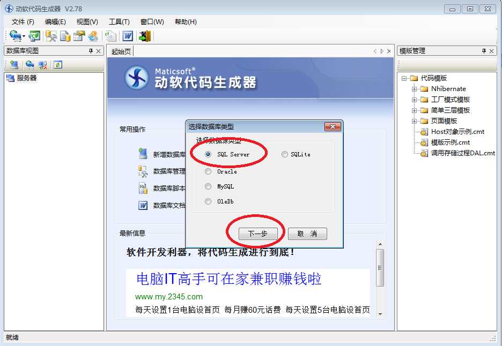The image size is (502, 346).
Task: Click the 数据库脚本 link on start page
Action: pyautogui.click(x=169, y=189)
